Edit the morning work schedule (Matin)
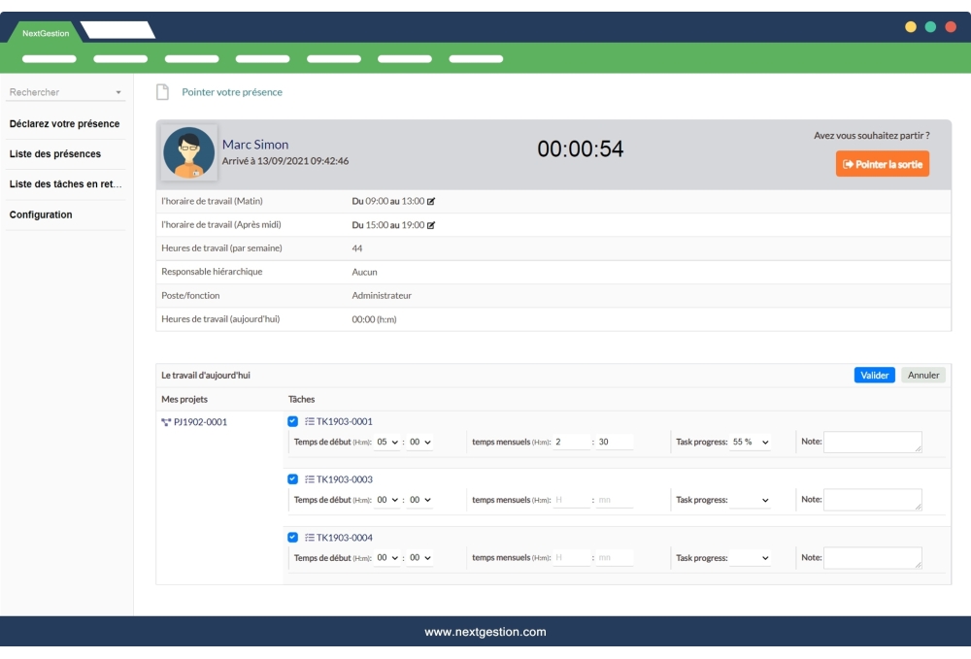 point(431,202)
